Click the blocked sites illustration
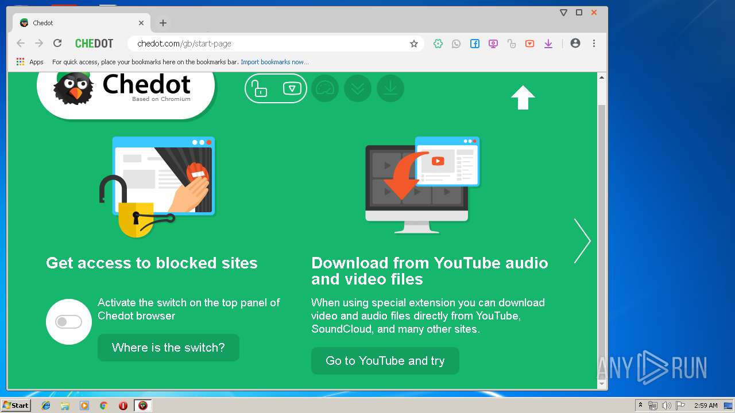 pyautogui.click(x=157, y=186)
